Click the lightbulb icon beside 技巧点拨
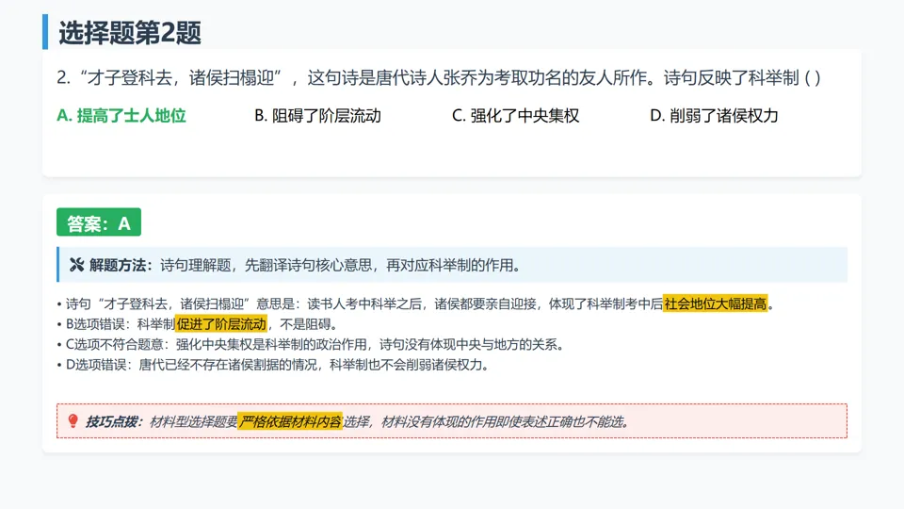 coord(73,421)
